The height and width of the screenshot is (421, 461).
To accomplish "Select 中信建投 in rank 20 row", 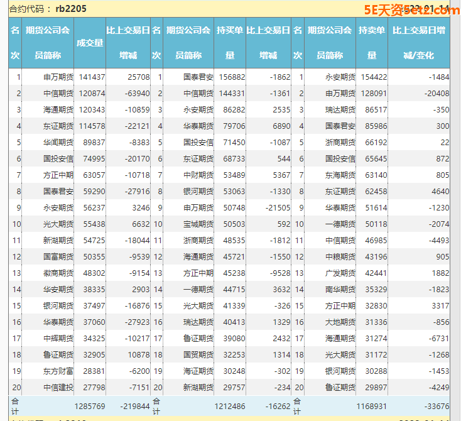I will tap(58, 388).
